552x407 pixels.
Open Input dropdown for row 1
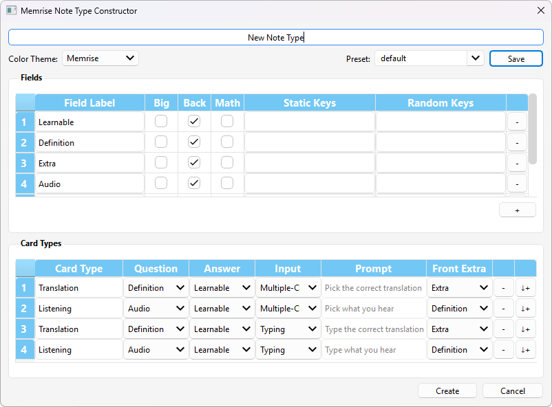288,288
